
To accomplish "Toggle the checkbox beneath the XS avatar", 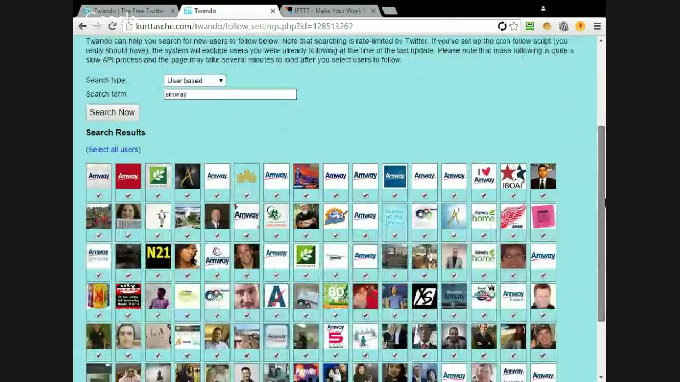I will coord(424,316).
